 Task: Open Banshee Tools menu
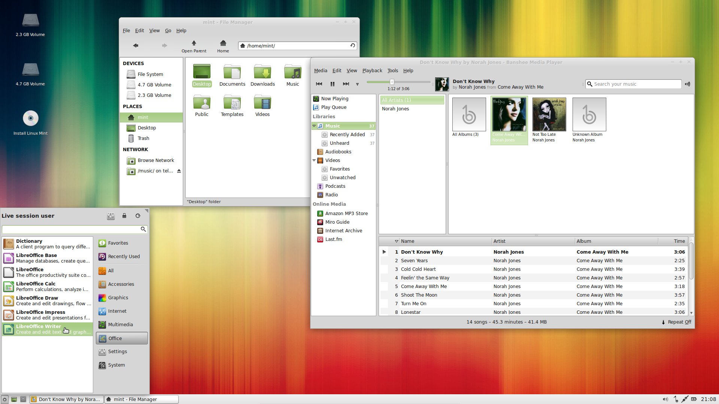coord(392,71)
